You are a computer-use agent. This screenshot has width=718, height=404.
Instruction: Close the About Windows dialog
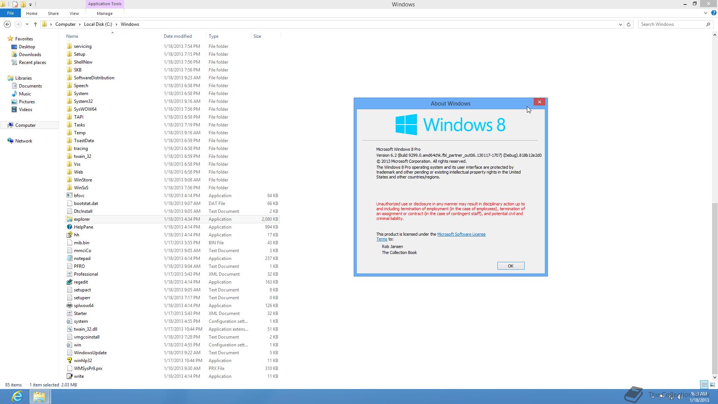(x=539, y=102)
